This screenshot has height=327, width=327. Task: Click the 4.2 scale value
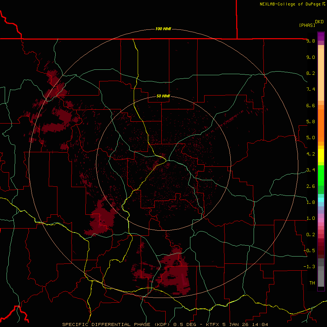(311, 154)
